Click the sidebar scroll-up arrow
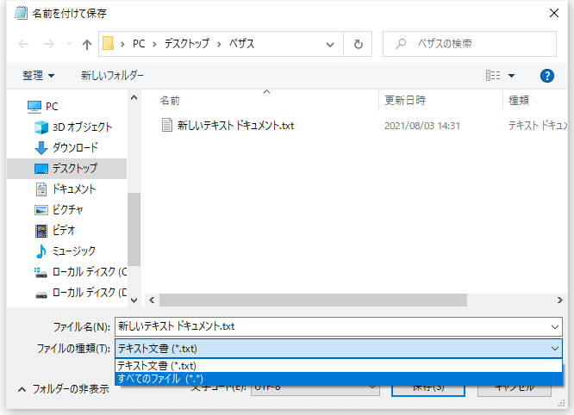The image size is (574, 415). pos(134,97)
